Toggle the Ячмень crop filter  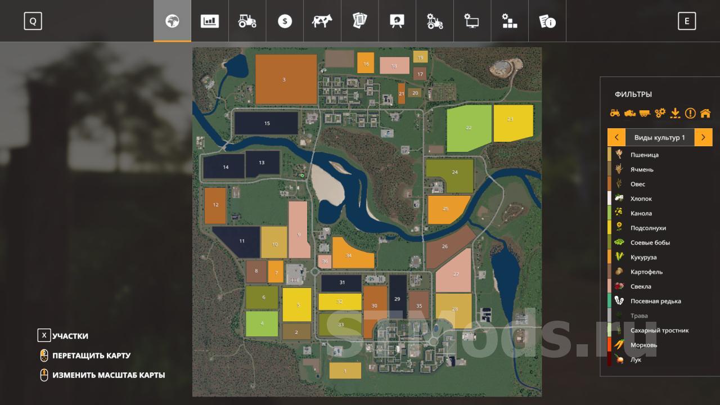click(x=660, y=169)
